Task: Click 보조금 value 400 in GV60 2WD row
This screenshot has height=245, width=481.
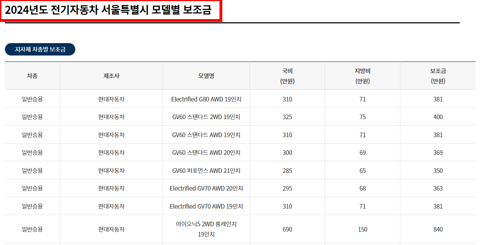Action: click(x=438, y=117)
